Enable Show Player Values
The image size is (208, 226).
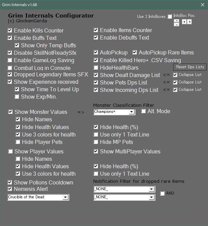[x=10, y=151]
